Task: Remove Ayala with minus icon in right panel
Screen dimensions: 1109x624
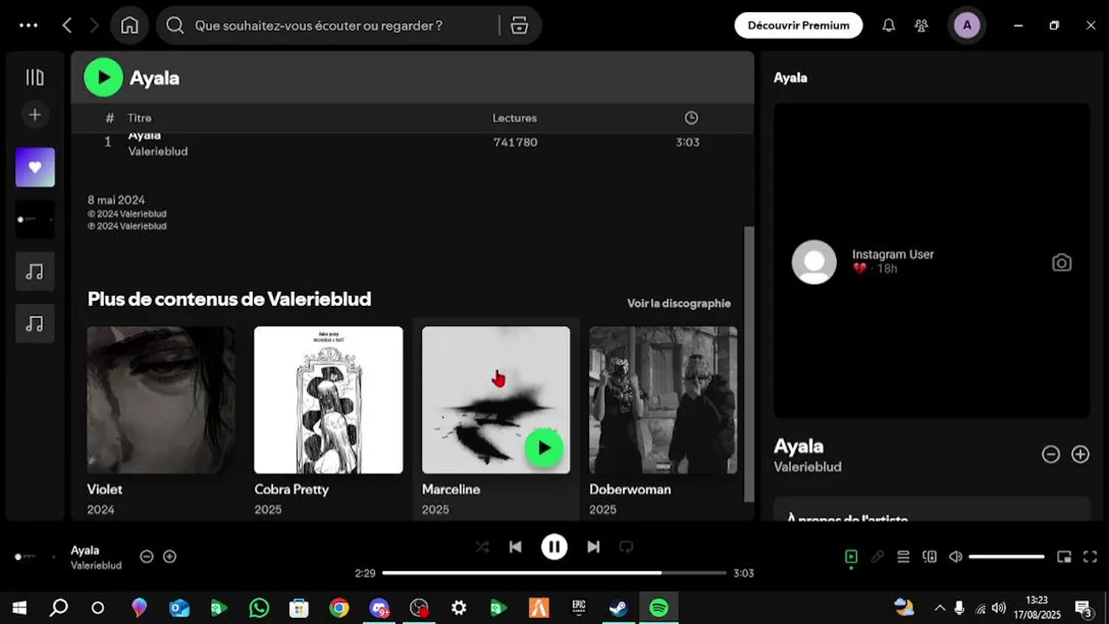Action: point(1051,454)
